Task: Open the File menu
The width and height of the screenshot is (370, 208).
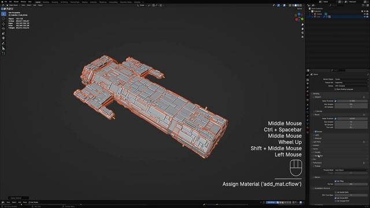Action: (6, 2)
